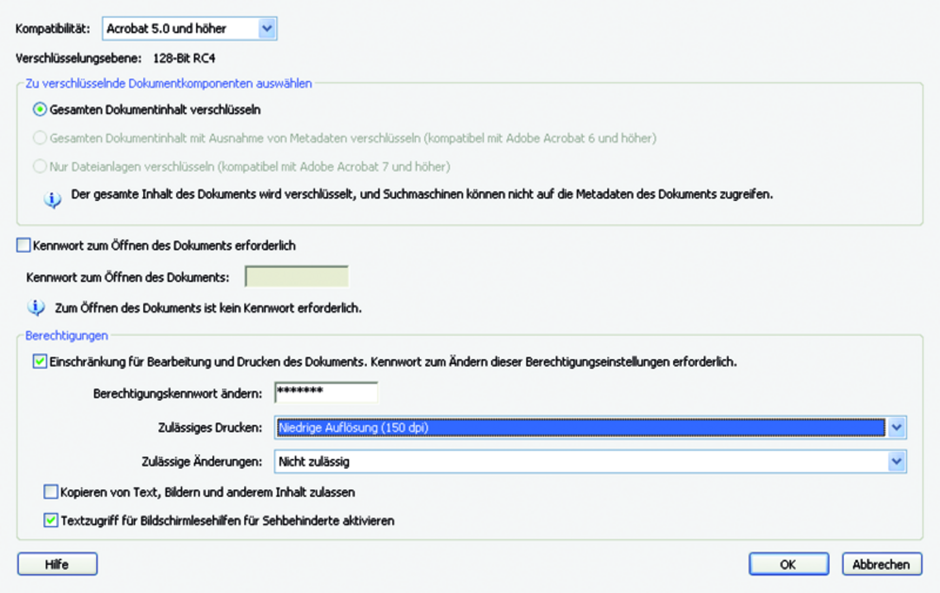Click the Hilfe button
Image resolution: width=940 pixels, height=593 pixels.
coord(57,564)
